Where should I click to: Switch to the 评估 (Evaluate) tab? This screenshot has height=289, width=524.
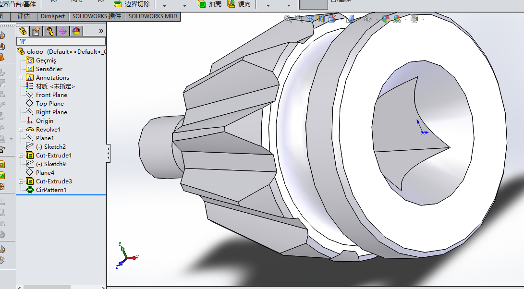pyautogui.click(x=24, y=16)
